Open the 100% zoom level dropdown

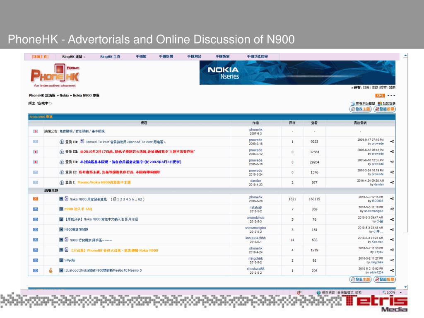[401, 293]
